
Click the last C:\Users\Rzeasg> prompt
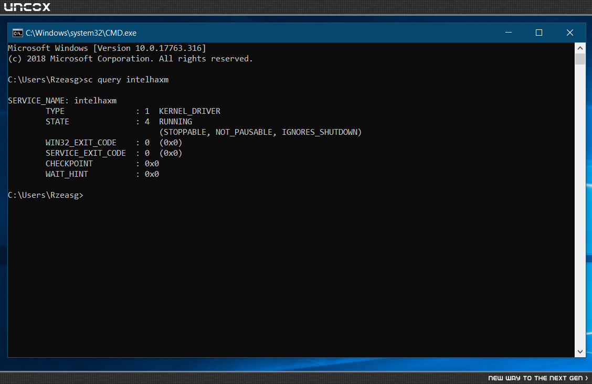point(45,195)
